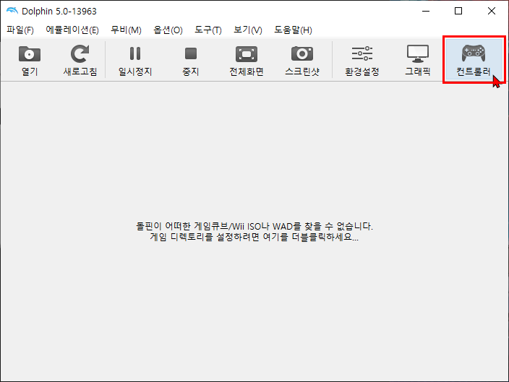Click the Dolphin logo in title bar
The height and width of the screenshot is (382, 509).
(x=12, y=11)
